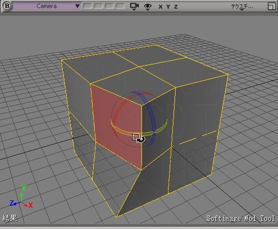This screenshot has width=278, height=229.
Task: Click the 結果 label
Action: click(x=10, y=218)
